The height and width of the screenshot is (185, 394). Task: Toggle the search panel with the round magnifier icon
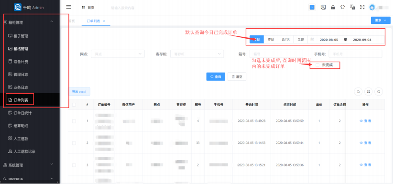pyautogui.click(x=379, y=92)
